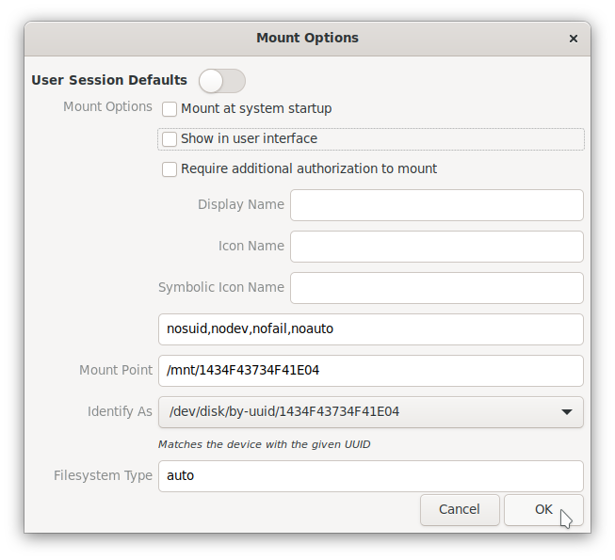615x560 pixels.
Task: Select the Symbolic Icon Name field
Action: tap(437, 288)
